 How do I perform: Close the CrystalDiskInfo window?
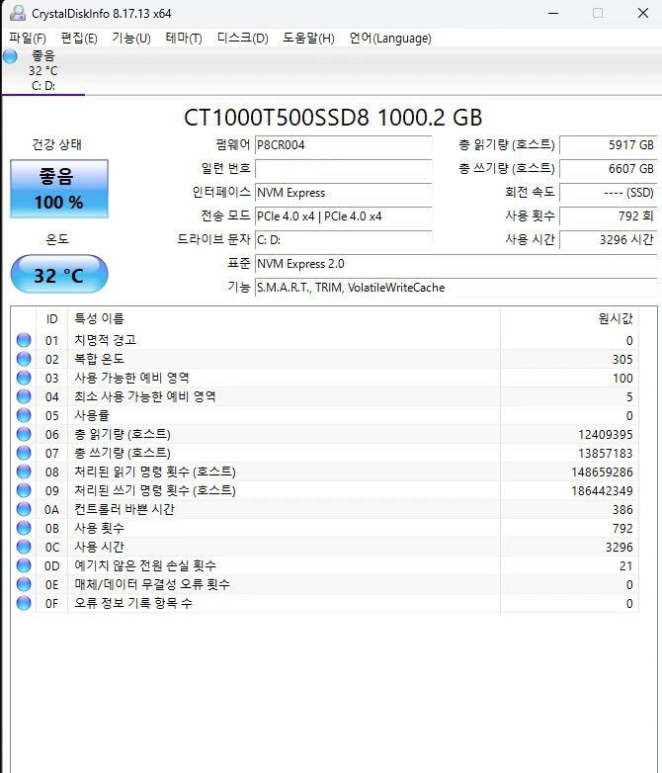(x=643, y=13)
